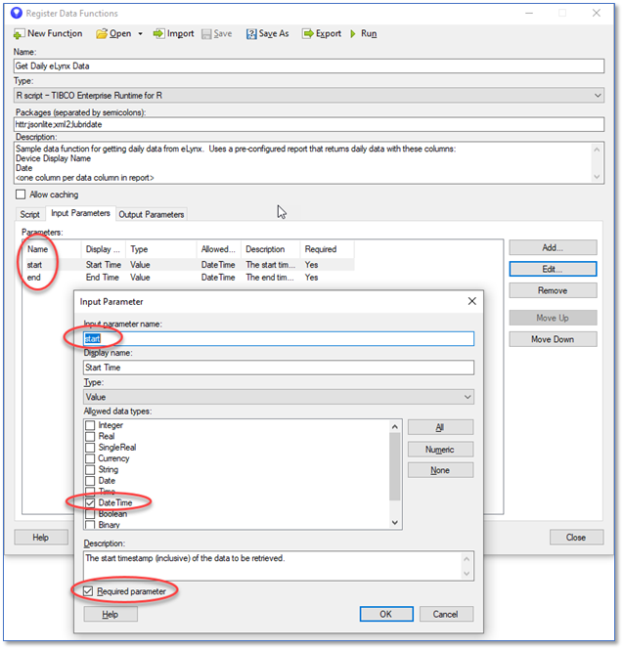624x650 pixels.
Task: Click into the Packages field
Action: pos(309,124)
